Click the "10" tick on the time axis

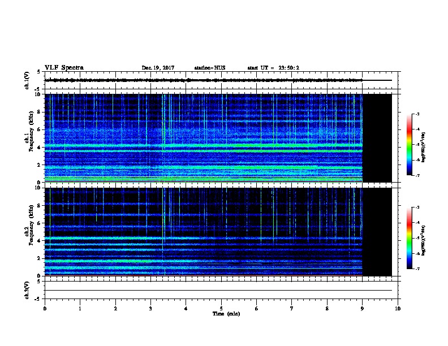click(398, 309)
